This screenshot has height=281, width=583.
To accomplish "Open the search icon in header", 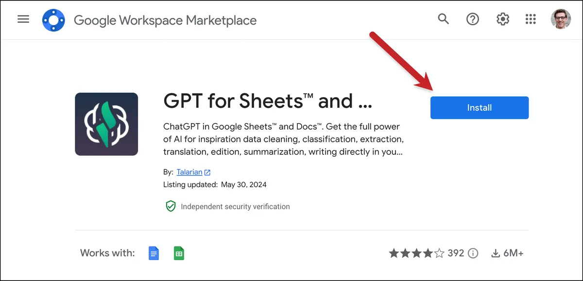I will [x=443, y=19].
